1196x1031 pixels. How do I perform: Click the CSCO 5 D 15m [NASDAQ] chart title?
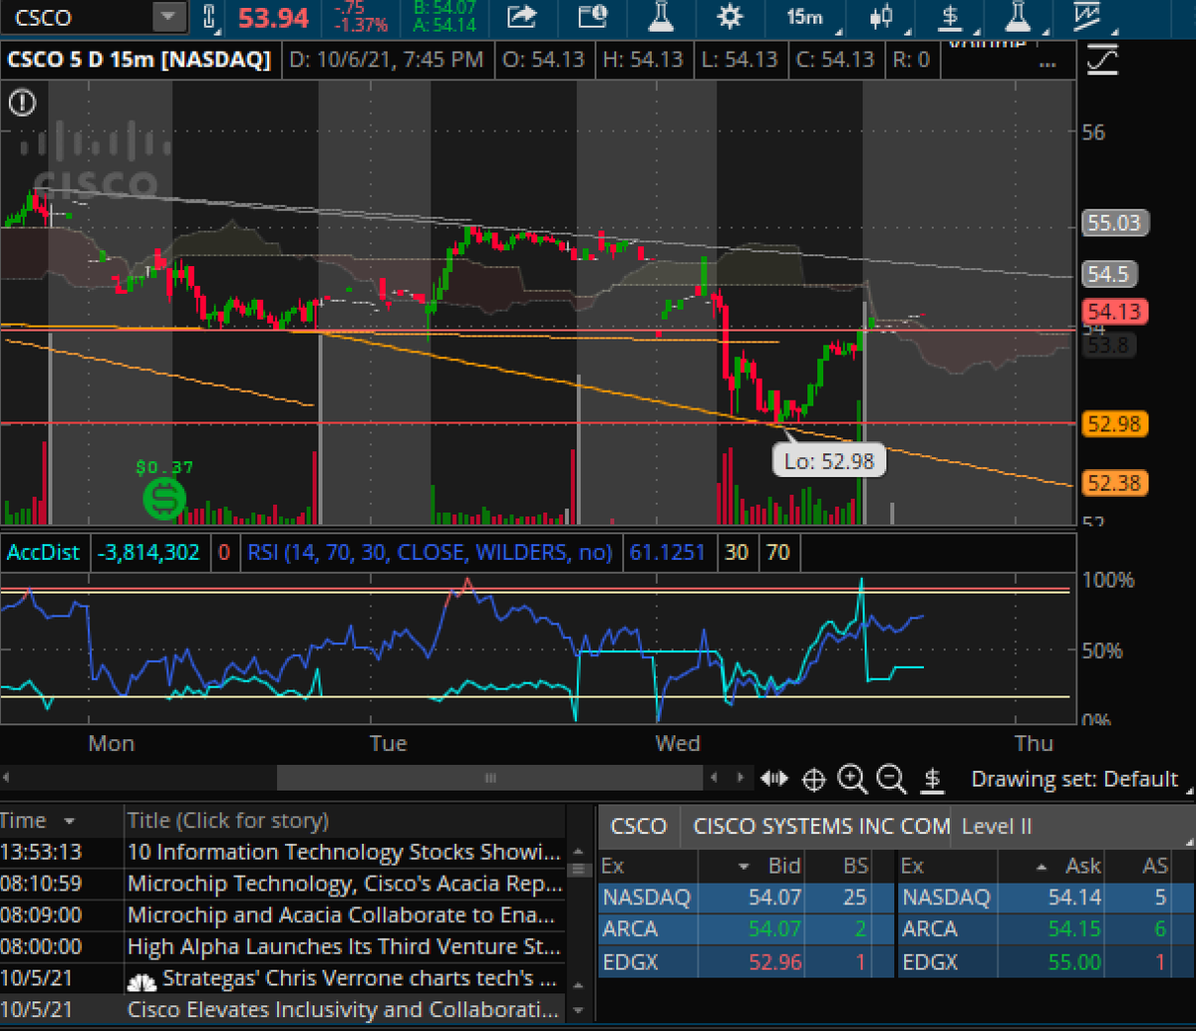[x=140, y=60]
